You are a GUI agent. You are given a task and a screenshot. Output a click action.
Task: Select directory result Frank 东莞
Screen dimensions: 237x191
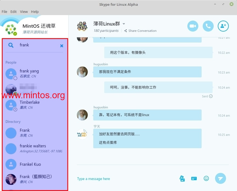(35, 133)
